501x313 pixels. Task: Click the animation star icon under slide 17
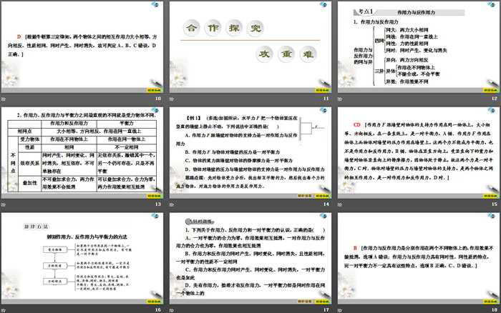pyautogui.click(x=172, y=310)
